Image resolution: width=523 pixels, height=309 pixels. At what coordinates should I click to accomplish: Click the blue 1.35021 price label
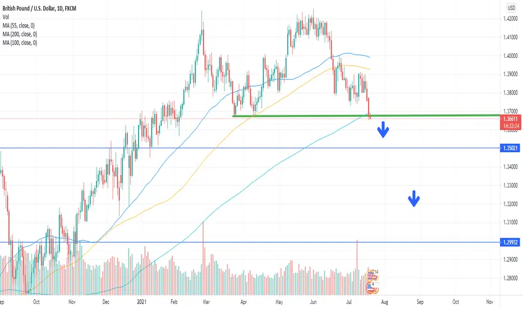tap(510, 148)
